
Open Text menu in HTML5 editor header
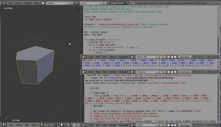tap(98, 125)
